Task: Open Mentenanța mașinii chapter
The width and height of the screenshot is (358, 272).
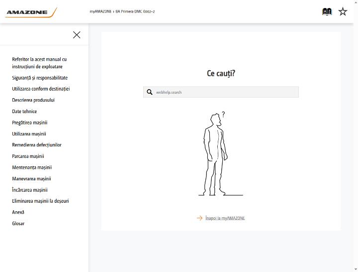Action: click(x=32, y=167)
